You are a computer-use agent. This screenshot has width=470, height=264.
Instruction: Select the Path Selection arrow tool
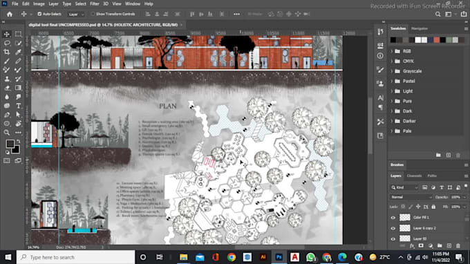coord(18,115)
